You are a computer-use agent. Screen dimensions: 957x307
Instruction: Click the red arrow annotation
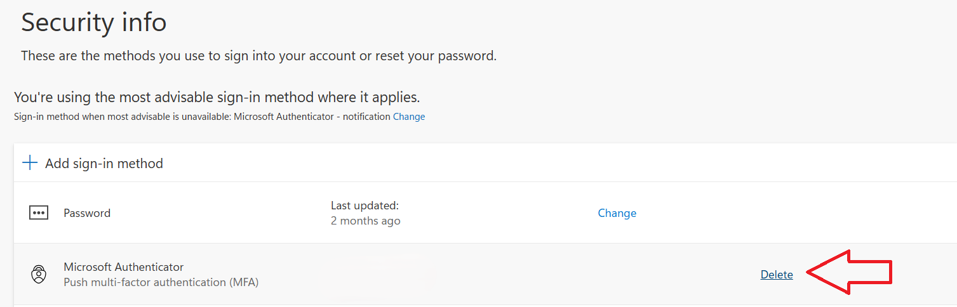click(x=851, y=273)
